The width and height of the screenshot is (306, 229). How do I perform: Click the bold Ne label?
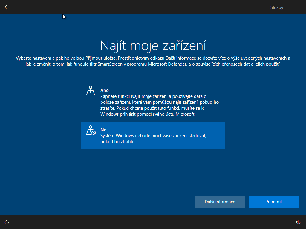pyautogui.click(x=103, y=130)
